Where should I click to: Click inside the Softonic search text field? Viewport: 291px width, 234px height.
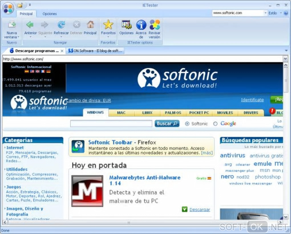point(111,124)
